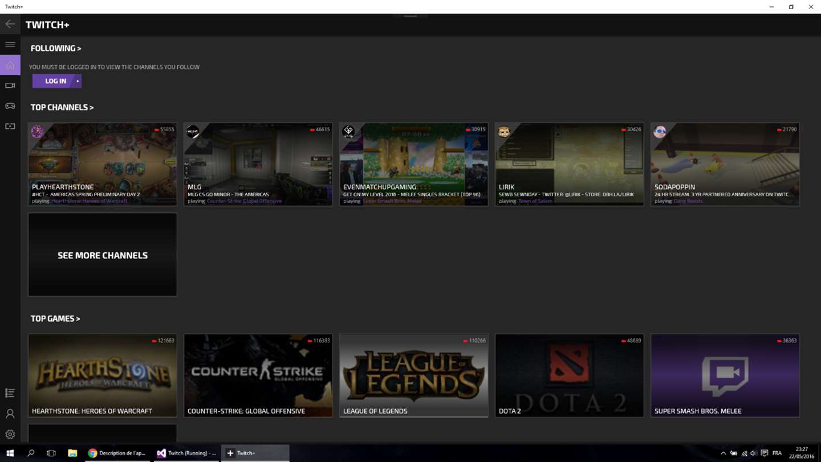
Task: Open Counter-Strike: Global Offensive game tile
Action: click(x=258, y=375)
